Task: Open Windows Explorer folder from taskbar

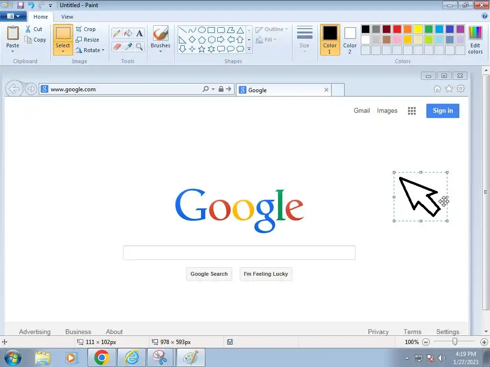Action: tap(43, 358)
